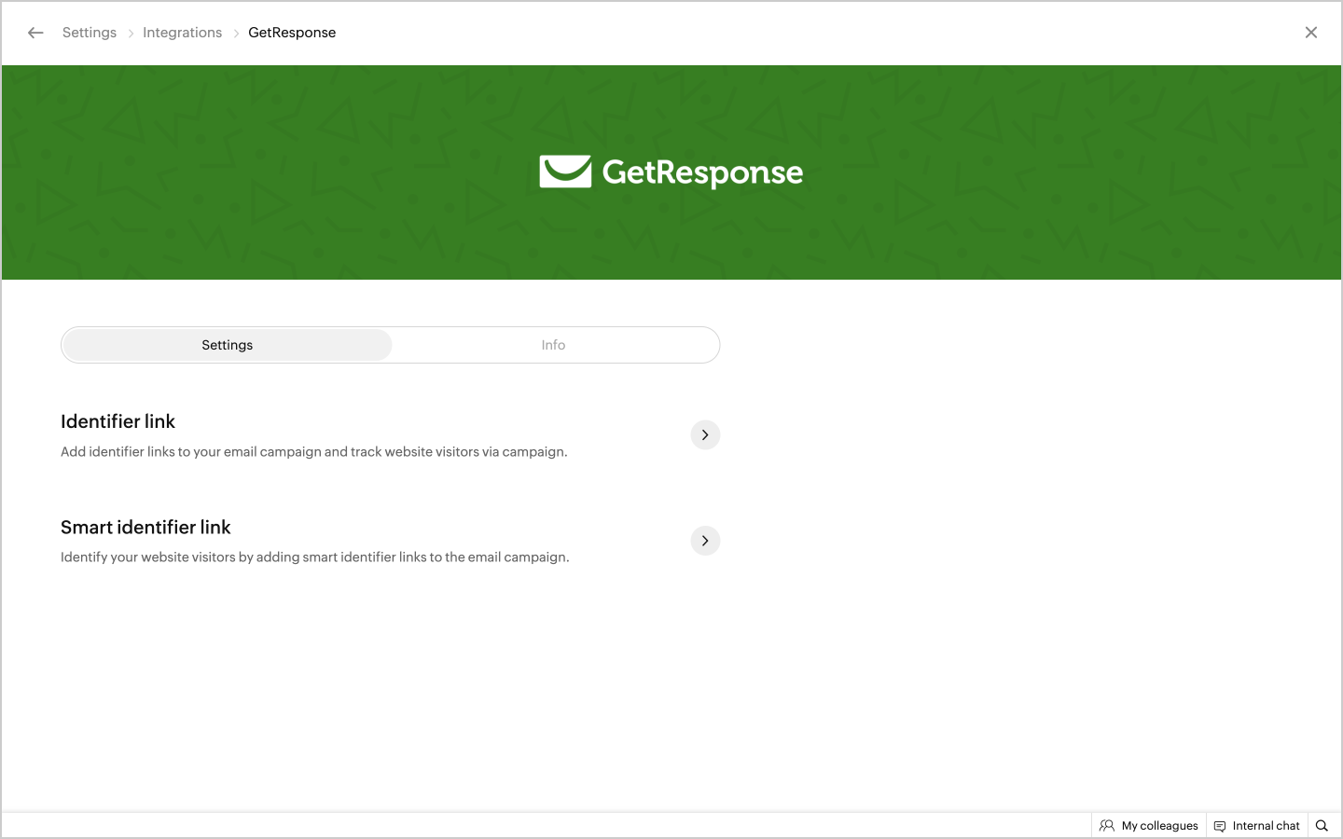Navigate to Settings in the breadcrumb

[x=90, y=33]
